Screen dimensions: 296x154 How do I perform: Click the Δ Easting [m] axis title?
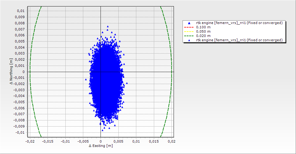point(101,146)
